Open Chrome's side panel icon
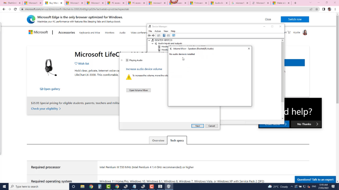 tap(323, 9)
